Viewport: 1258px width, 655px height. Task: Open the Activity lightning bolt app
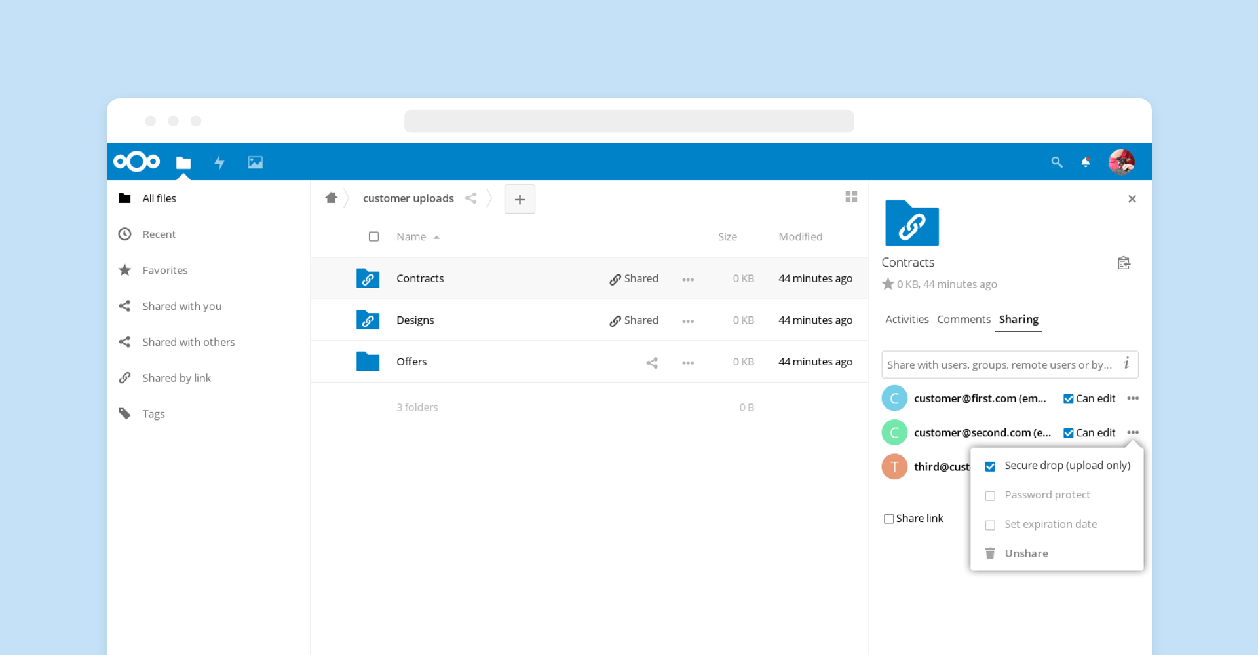point(219,162)
